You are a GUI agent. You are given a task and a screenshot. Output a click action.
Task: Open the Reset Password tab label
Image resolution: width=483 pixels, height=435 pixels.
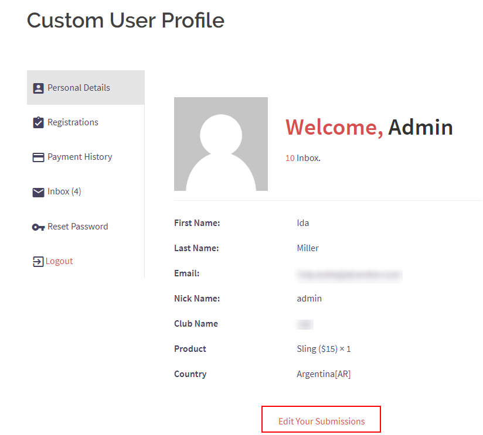point(77,227)
